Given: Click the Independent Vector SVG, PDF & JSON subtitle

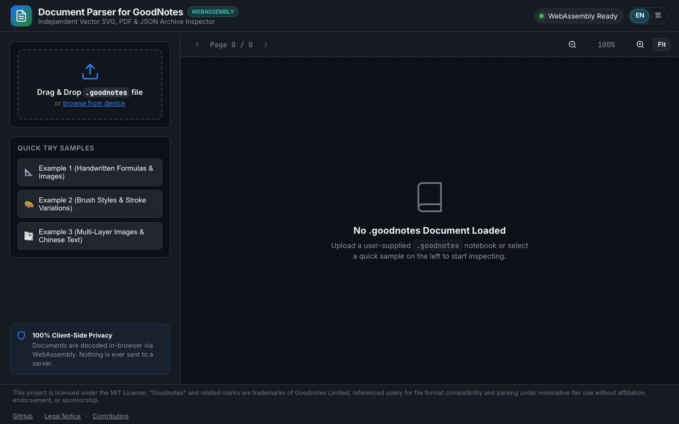Looking at the screenshot, I should pyautogui.click(x=127, y=22).
